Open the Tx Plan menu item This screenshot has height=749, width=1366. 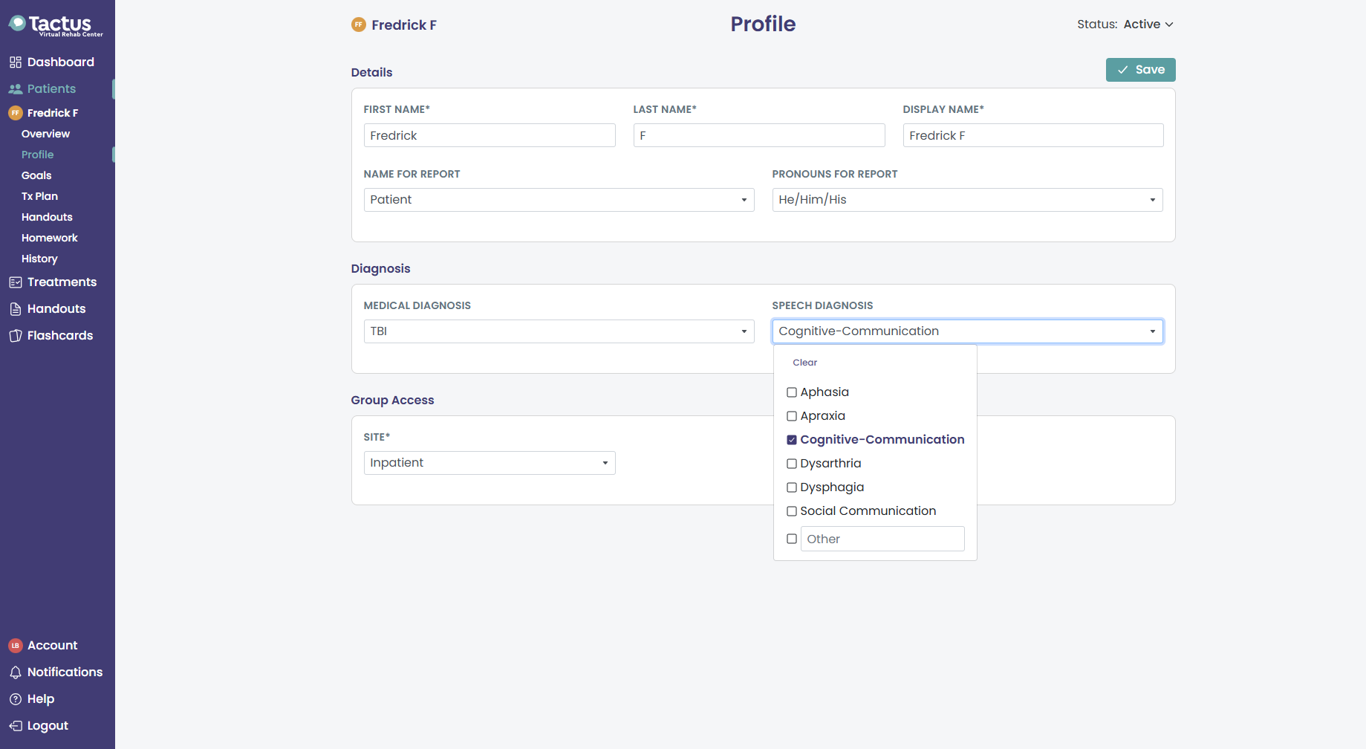[39, 196]
